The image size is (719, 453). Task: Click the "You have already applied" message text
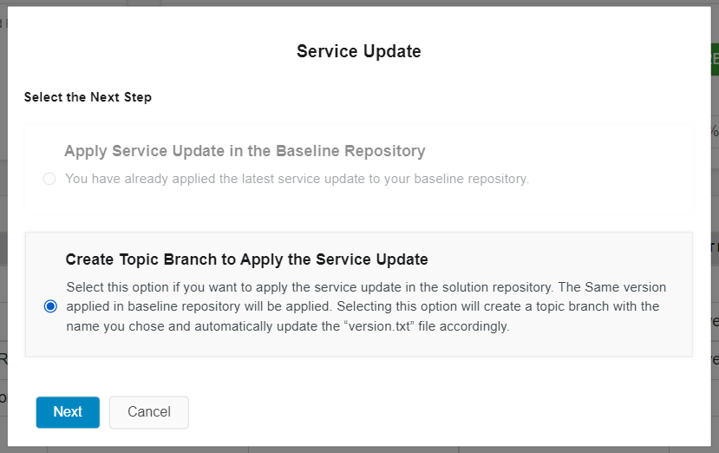pyautogui.click(x=297, y=179)
